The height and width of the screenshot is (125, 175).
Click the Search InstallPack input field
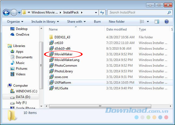[137, 12]
